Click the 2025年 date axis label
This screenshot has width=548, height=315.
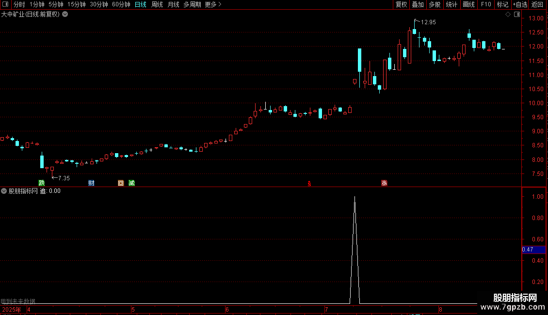pyautogui.click(x=12, y=310)
